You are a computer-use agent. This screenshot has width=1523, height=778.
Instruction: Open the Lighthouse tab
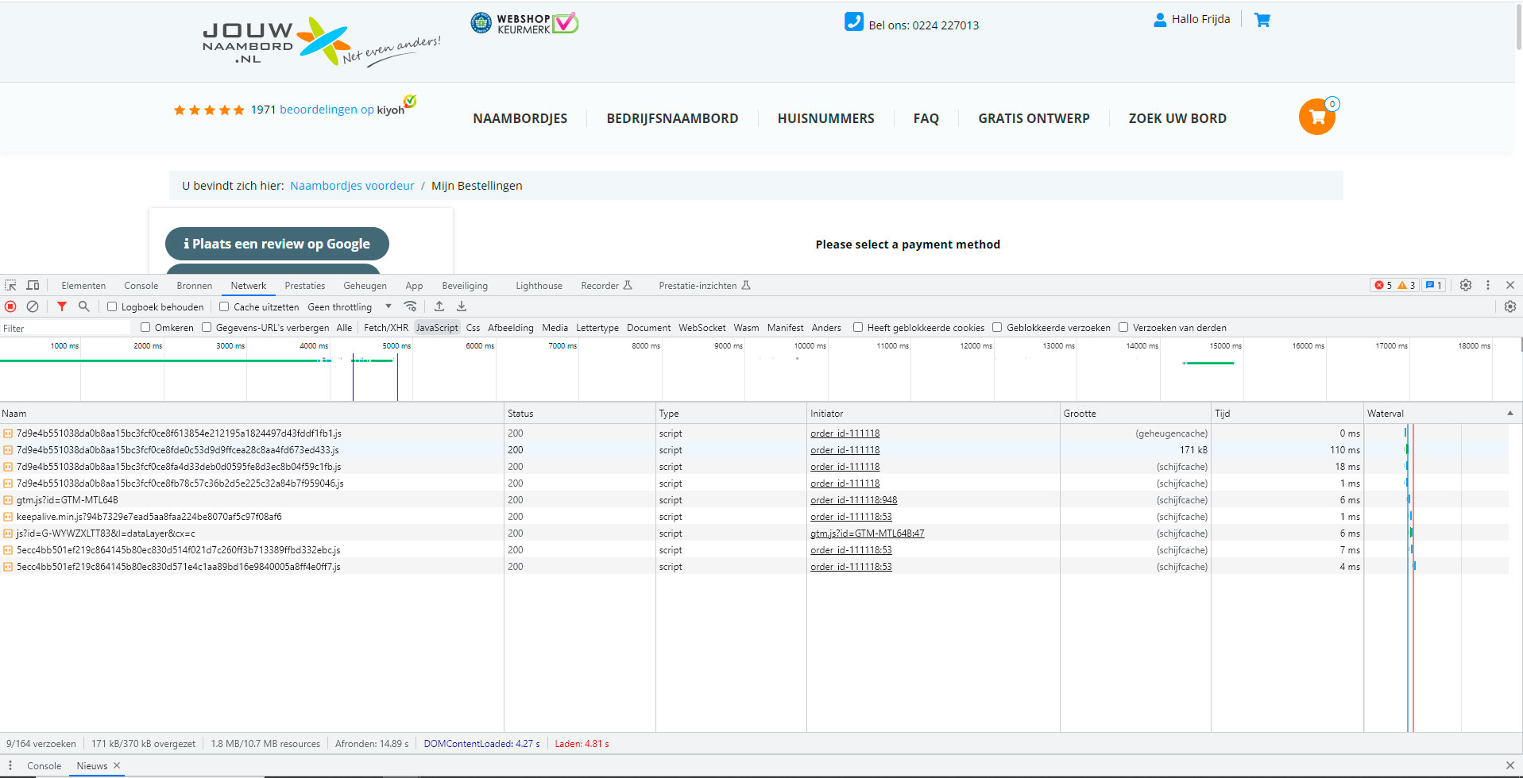pos(539,286)
